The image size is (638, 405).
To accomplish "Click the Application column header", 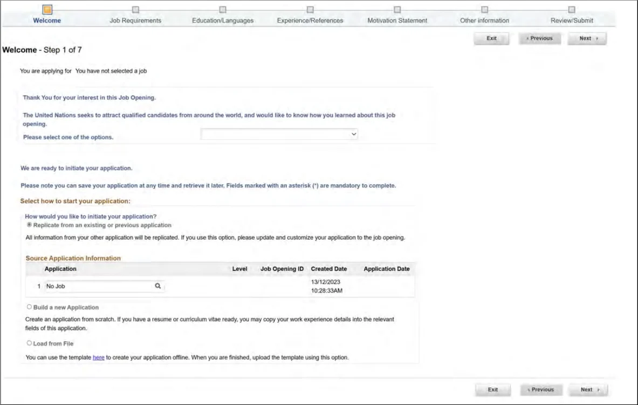I will [60, 269].
